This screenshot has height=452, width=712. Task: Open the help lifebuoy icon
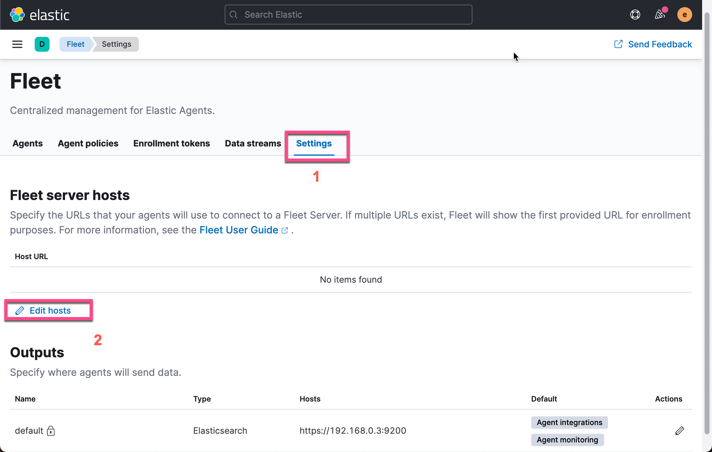pyautogui.click(x=635, y=15)
